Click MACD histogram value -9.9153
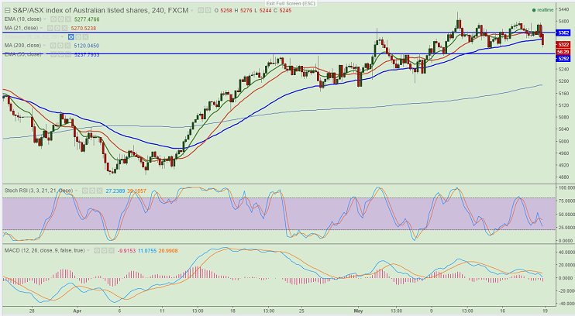 point(126,251)
